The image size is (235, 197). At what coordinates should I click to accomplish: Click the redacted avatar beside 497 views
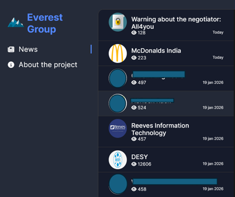point(118,78)
